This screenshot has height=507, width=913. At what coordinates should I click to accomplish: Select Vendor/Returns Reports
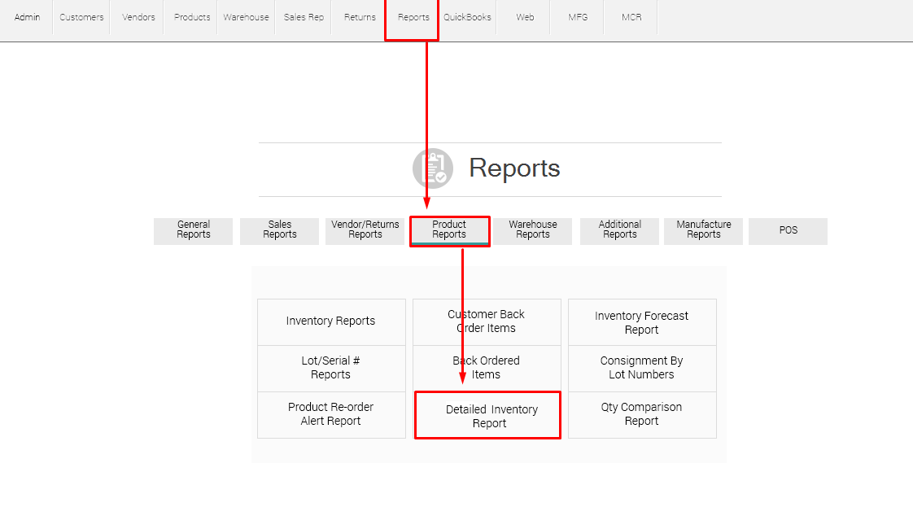[365, 231]
